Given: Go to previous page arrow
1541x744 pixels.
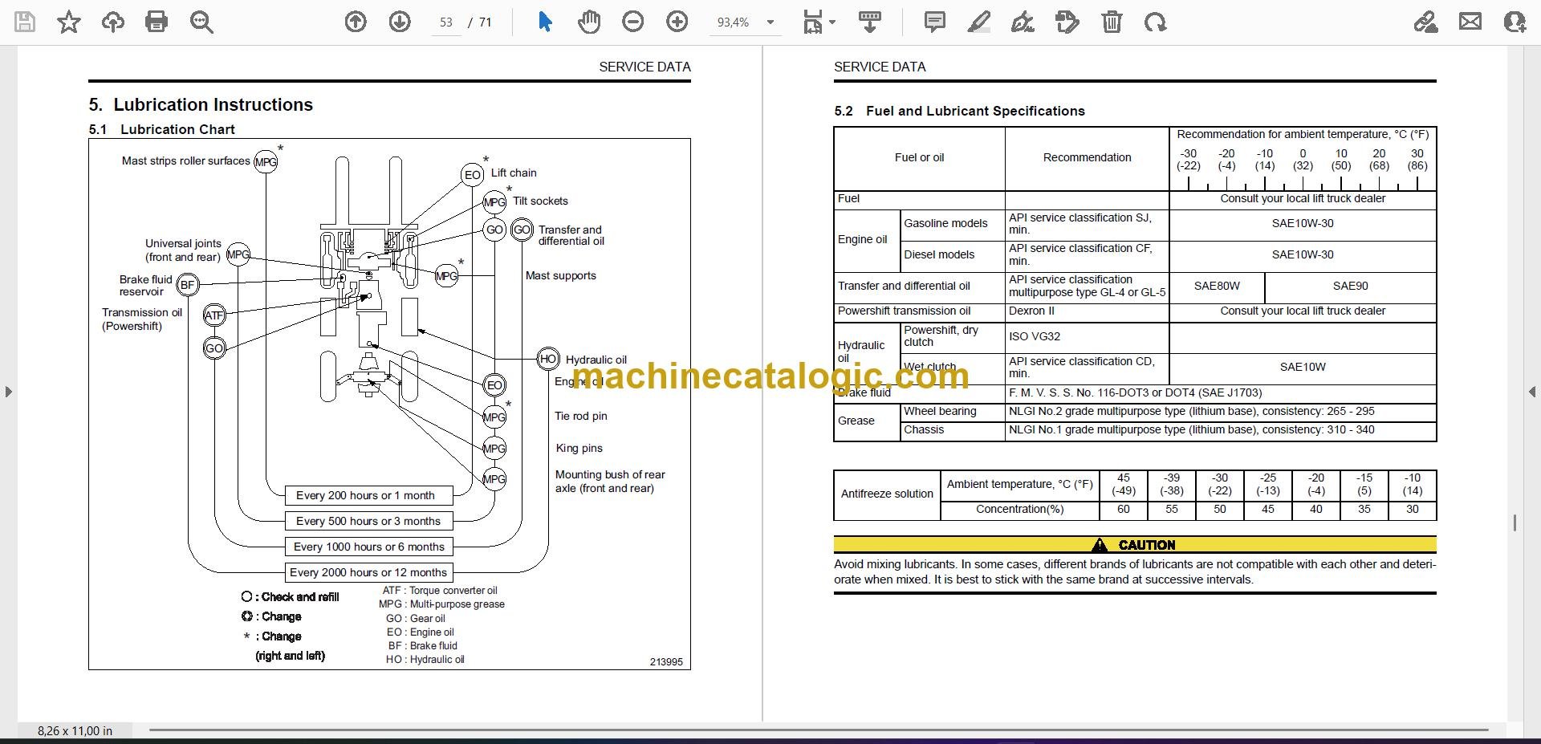Looking at the screenshot, I should pyautogui.click(x=356, y=22).
